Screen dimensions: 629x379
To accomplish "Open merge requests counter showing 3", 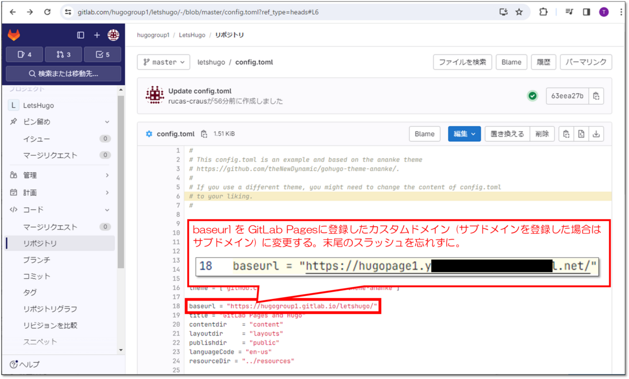I will click(63, 54).
